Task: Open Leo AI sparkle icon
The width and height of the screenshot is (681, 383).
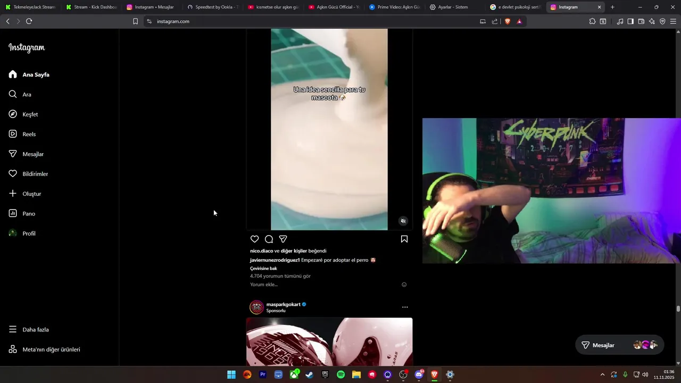Action: point(652,21)
